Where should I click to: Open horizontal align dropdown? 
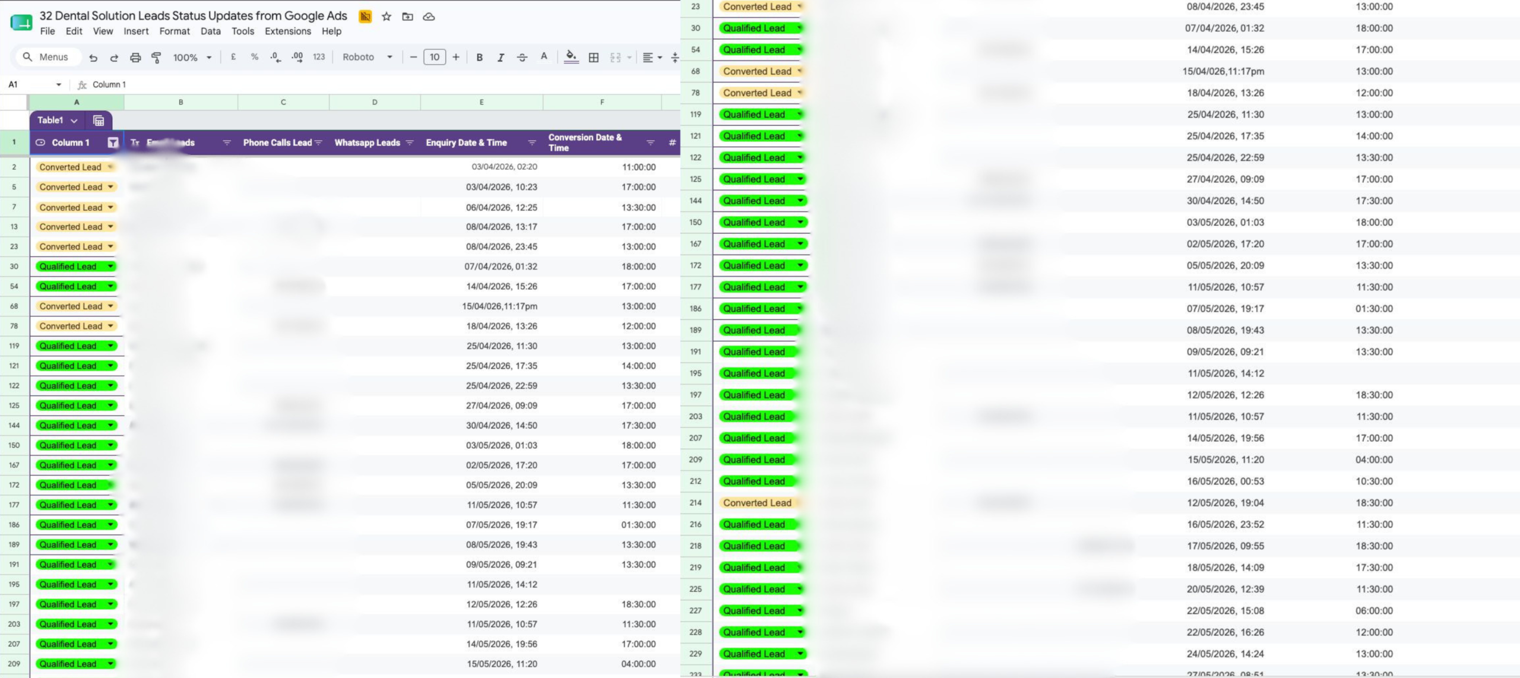tap(652, 58)
